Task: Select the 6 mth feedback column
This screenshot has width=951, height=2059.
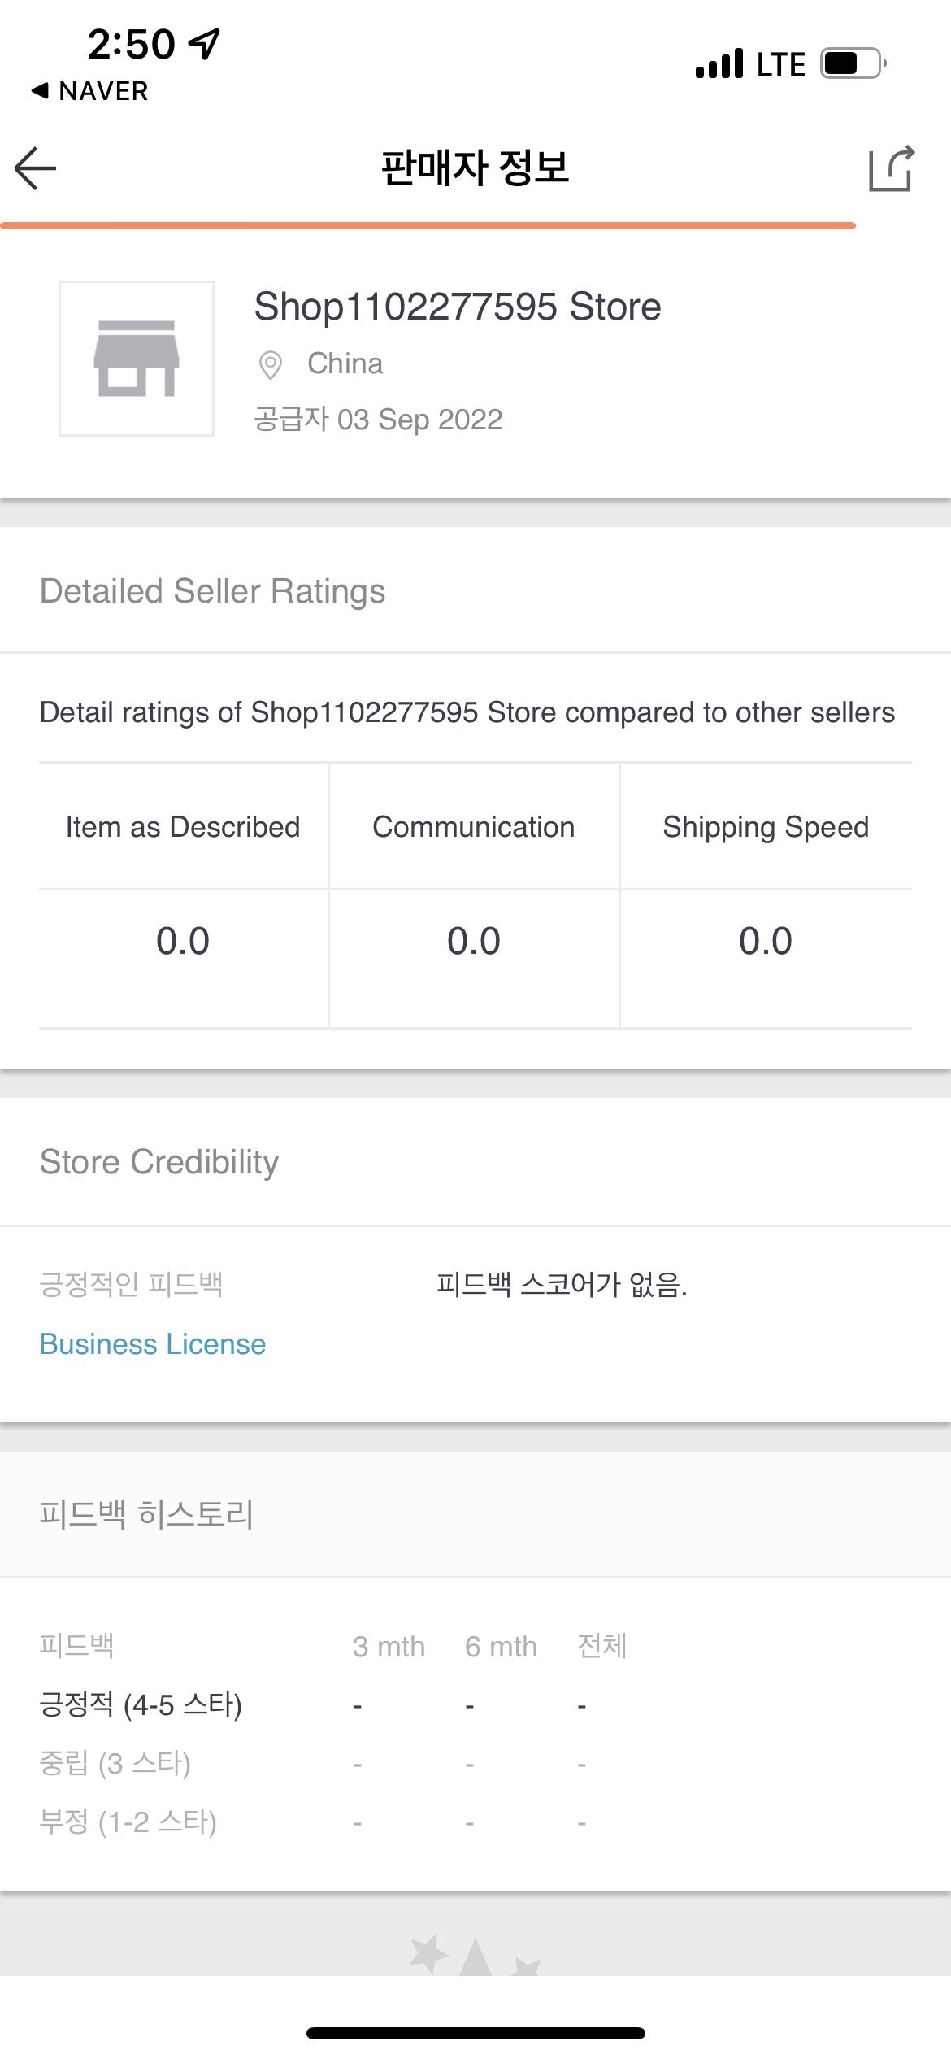Action: tap(501, 1647)
